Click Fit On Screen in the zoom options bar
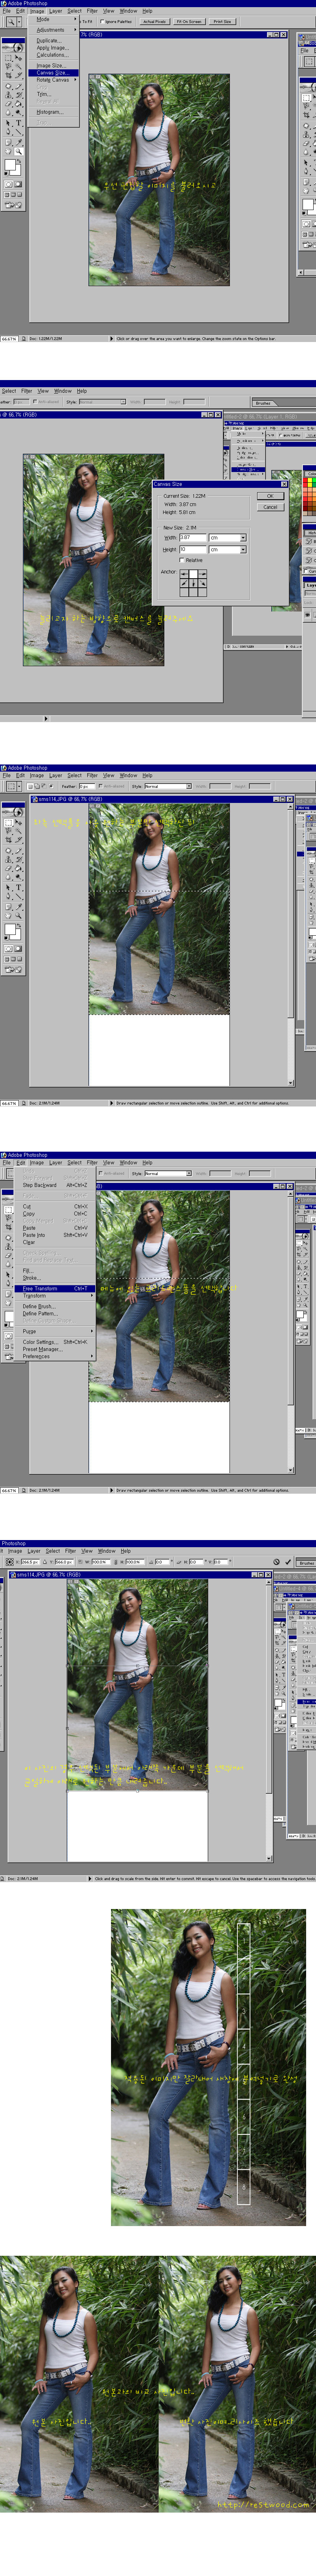316x2576 pixels. (x=188, y=21)
